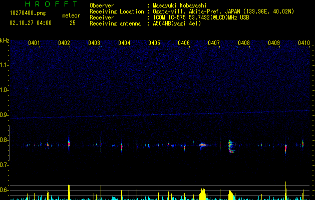The height and width of the screenshot is (200, 315).
Task: Click the 0409 time marker
Action: coord(274,43)
